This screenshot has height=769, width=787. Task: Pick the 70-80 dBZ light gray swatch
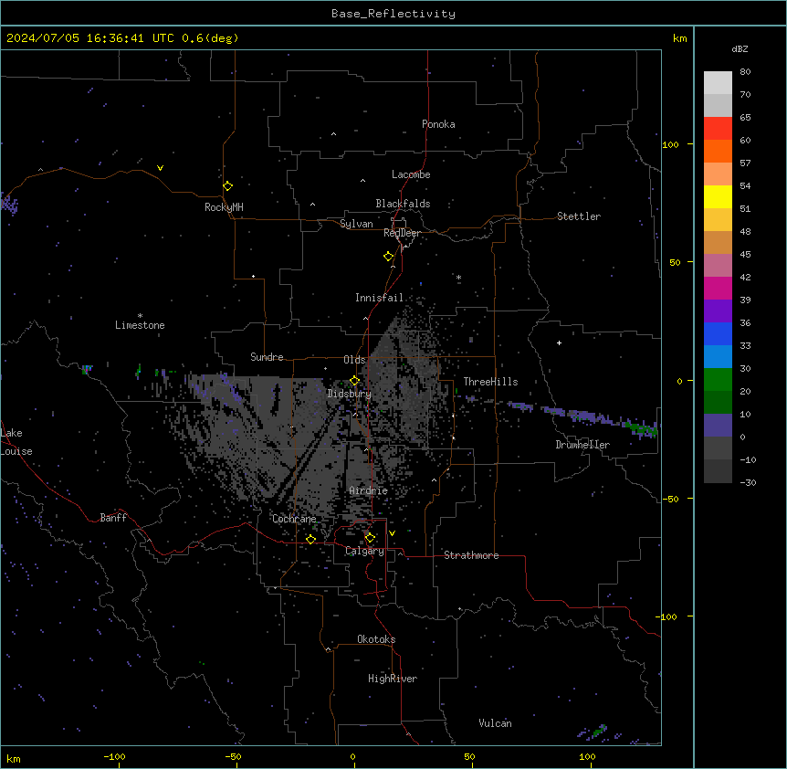click(x=718, y=83)
